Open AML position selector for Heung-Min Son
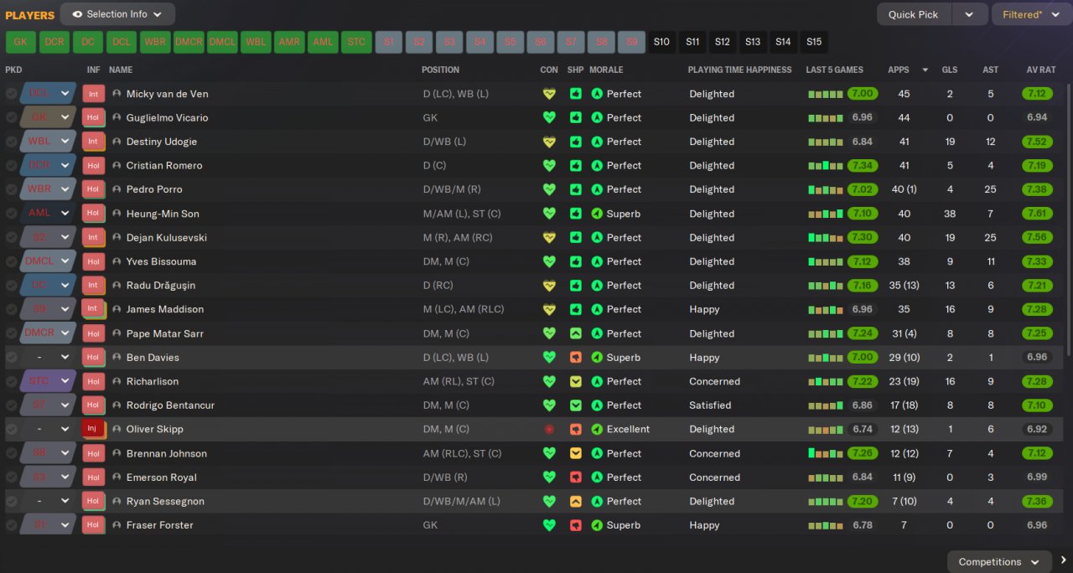Image resolution: width=1073 pixels, height=573 pixels. tap(49, 214)
